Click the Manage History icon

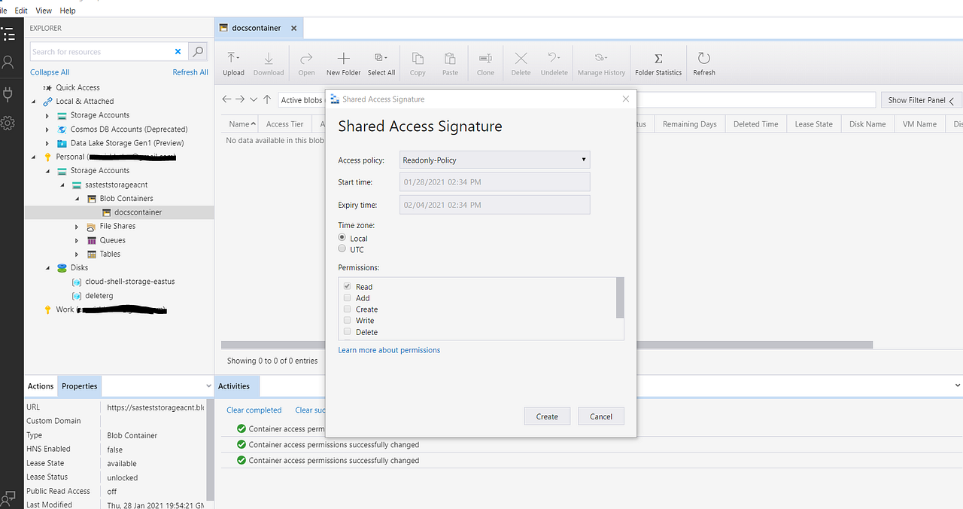point(601,62)
